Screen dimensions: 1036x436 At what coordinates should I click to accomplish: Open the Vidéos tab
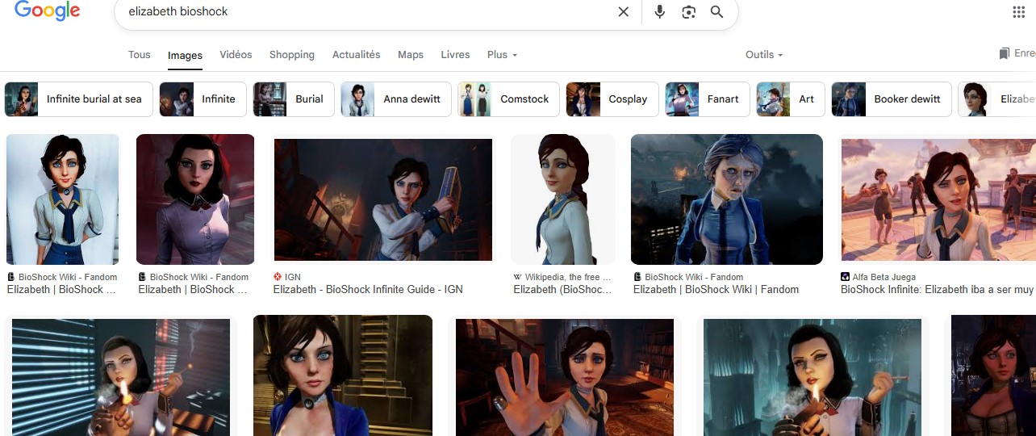pos(236,55)
